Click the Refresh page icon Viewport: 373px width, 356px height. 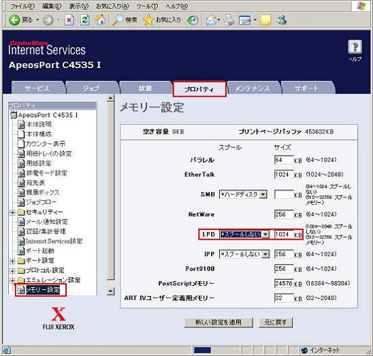[84, 20]
